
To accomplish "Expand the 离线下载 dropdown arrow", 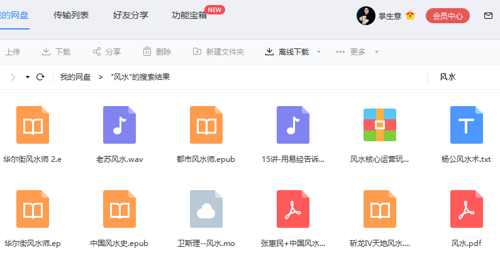I will pos(319,52).
